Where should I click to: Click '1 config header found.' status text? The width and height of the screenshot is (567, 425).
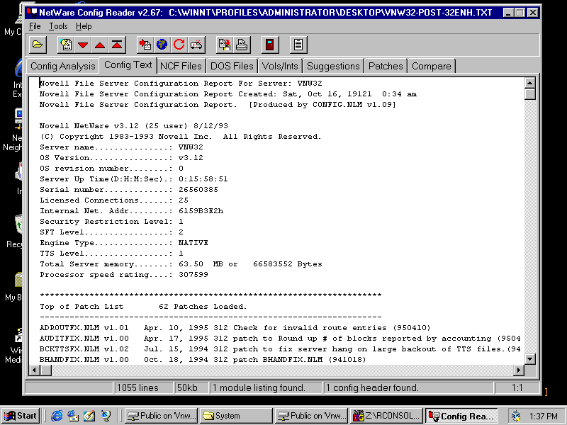pyautogui.click(x=409, y=387)
